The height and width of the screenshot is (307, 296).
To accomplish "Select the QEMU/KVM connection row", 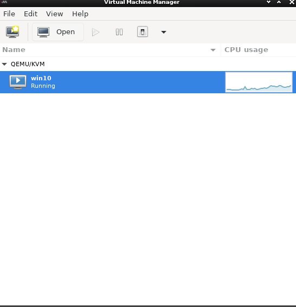I will pos(148,64).
